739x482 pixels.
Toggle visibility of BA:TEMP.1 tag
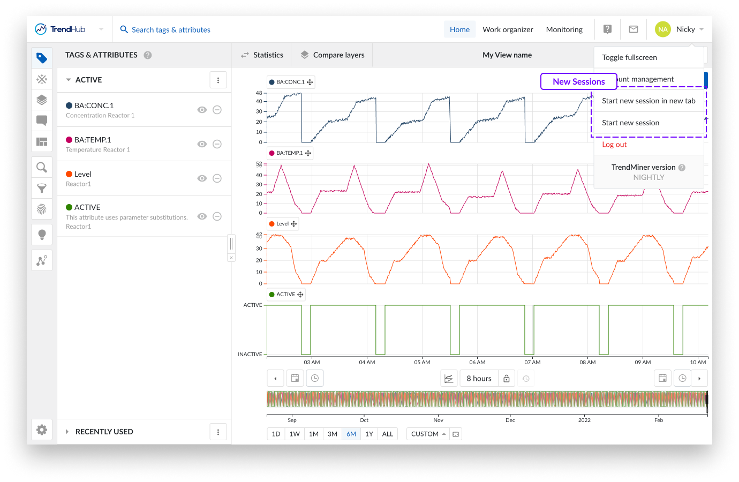[x=202, y=144]
